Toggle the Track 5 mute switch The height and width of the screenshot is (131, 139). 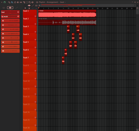[x=35, y=47]
